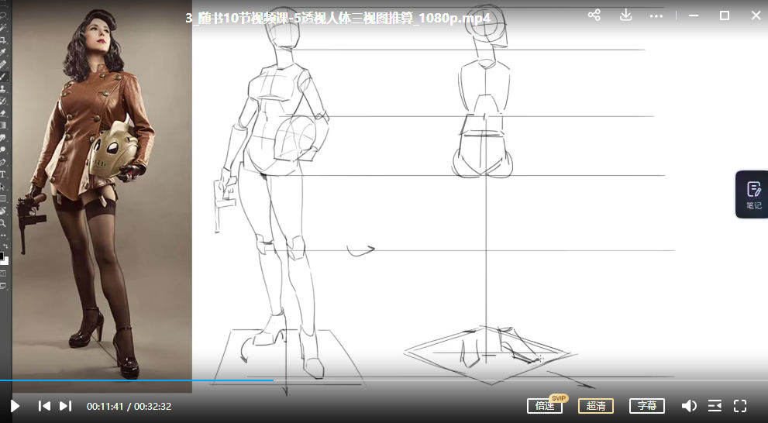Open the 笔记 notes panel
Screen dimensions: 768x423
tap(753, 194)
